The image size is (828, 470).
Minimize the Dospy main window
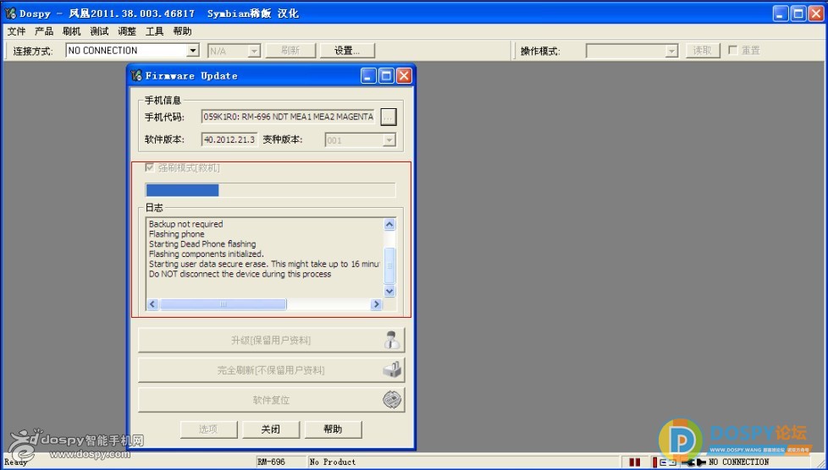click(x=781, y=14)
